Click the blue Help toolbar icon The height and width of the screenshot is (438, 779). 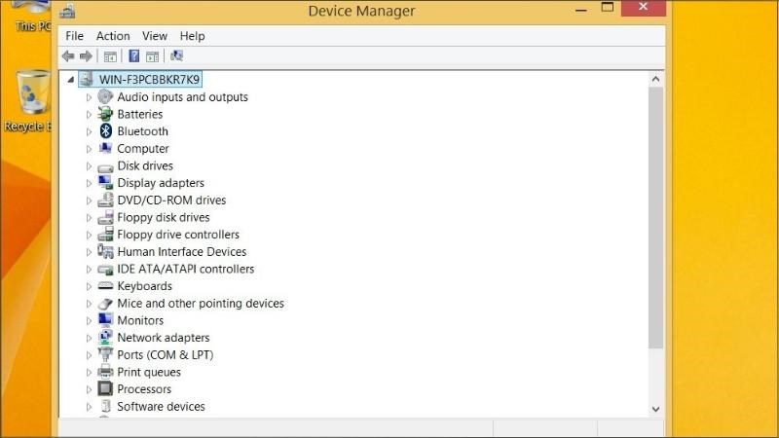tap(133, 56)
